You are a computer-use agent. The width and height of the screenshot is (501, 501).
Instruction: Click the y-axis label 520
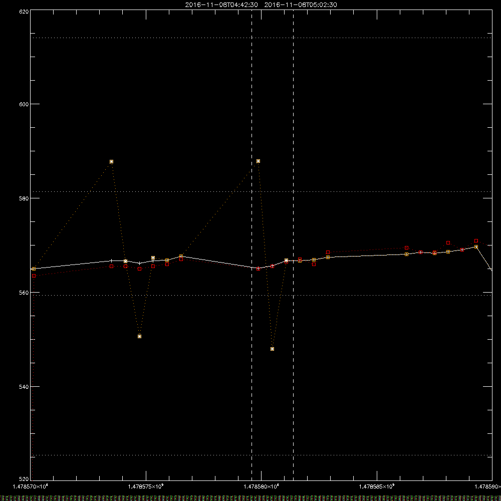point(24,479)
